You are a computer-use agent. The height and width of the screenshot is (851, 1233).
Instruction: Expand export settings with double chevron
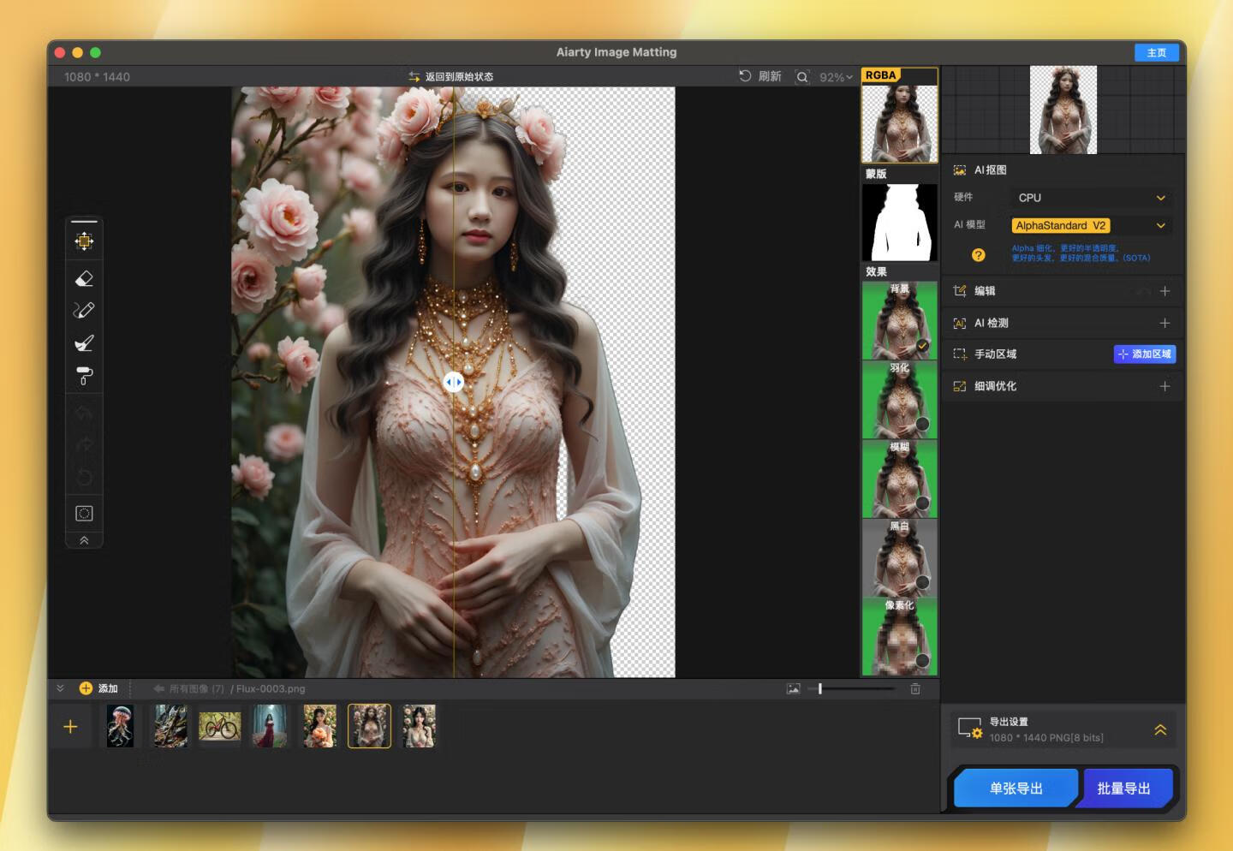point(1160,730)
